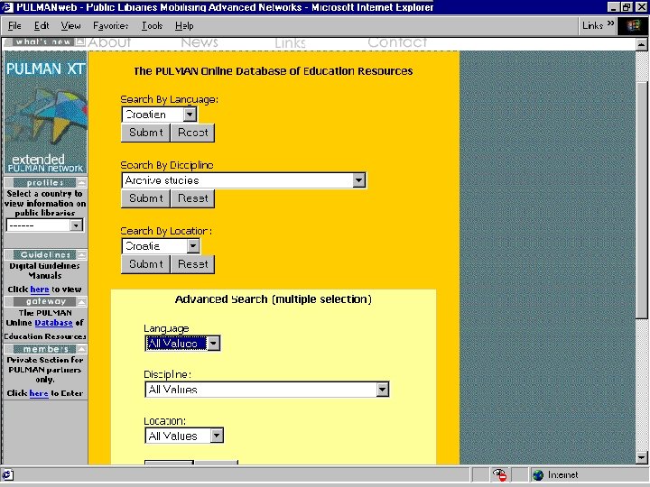Click the Guidelines header arrow icon
650x487 pixels.
pos(81,254)
